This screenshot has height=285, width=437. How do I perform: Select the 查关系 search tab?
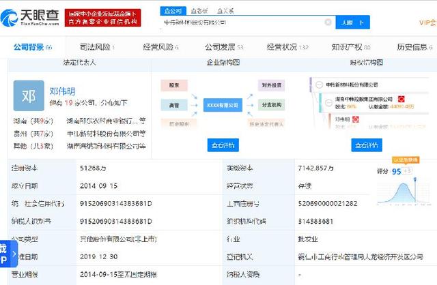(x=225, y=11)
